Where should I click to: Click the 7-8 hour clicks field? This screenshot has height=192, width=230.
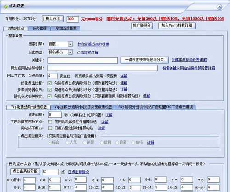(x=213, y=180)
